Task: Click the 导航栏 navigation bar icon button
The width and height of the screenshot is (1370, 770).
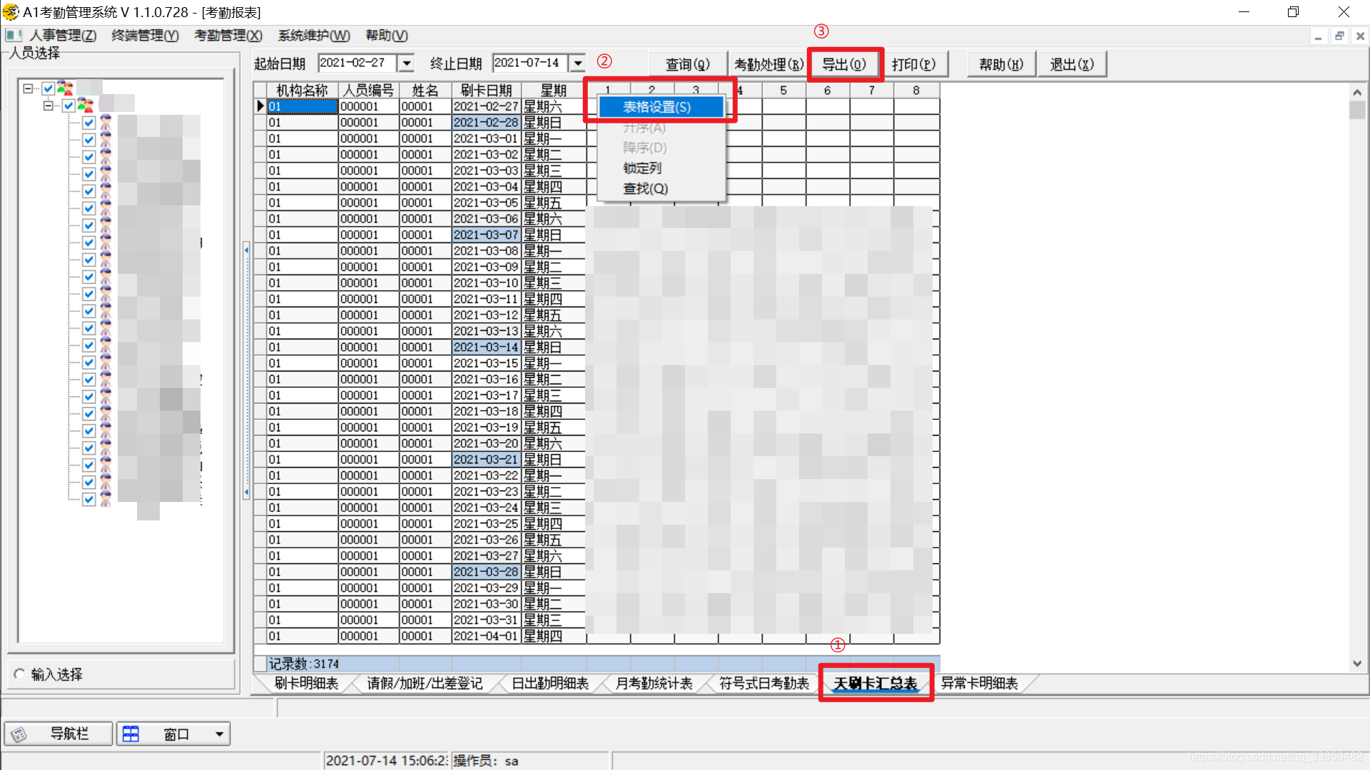Action: [x=19, y=734]
